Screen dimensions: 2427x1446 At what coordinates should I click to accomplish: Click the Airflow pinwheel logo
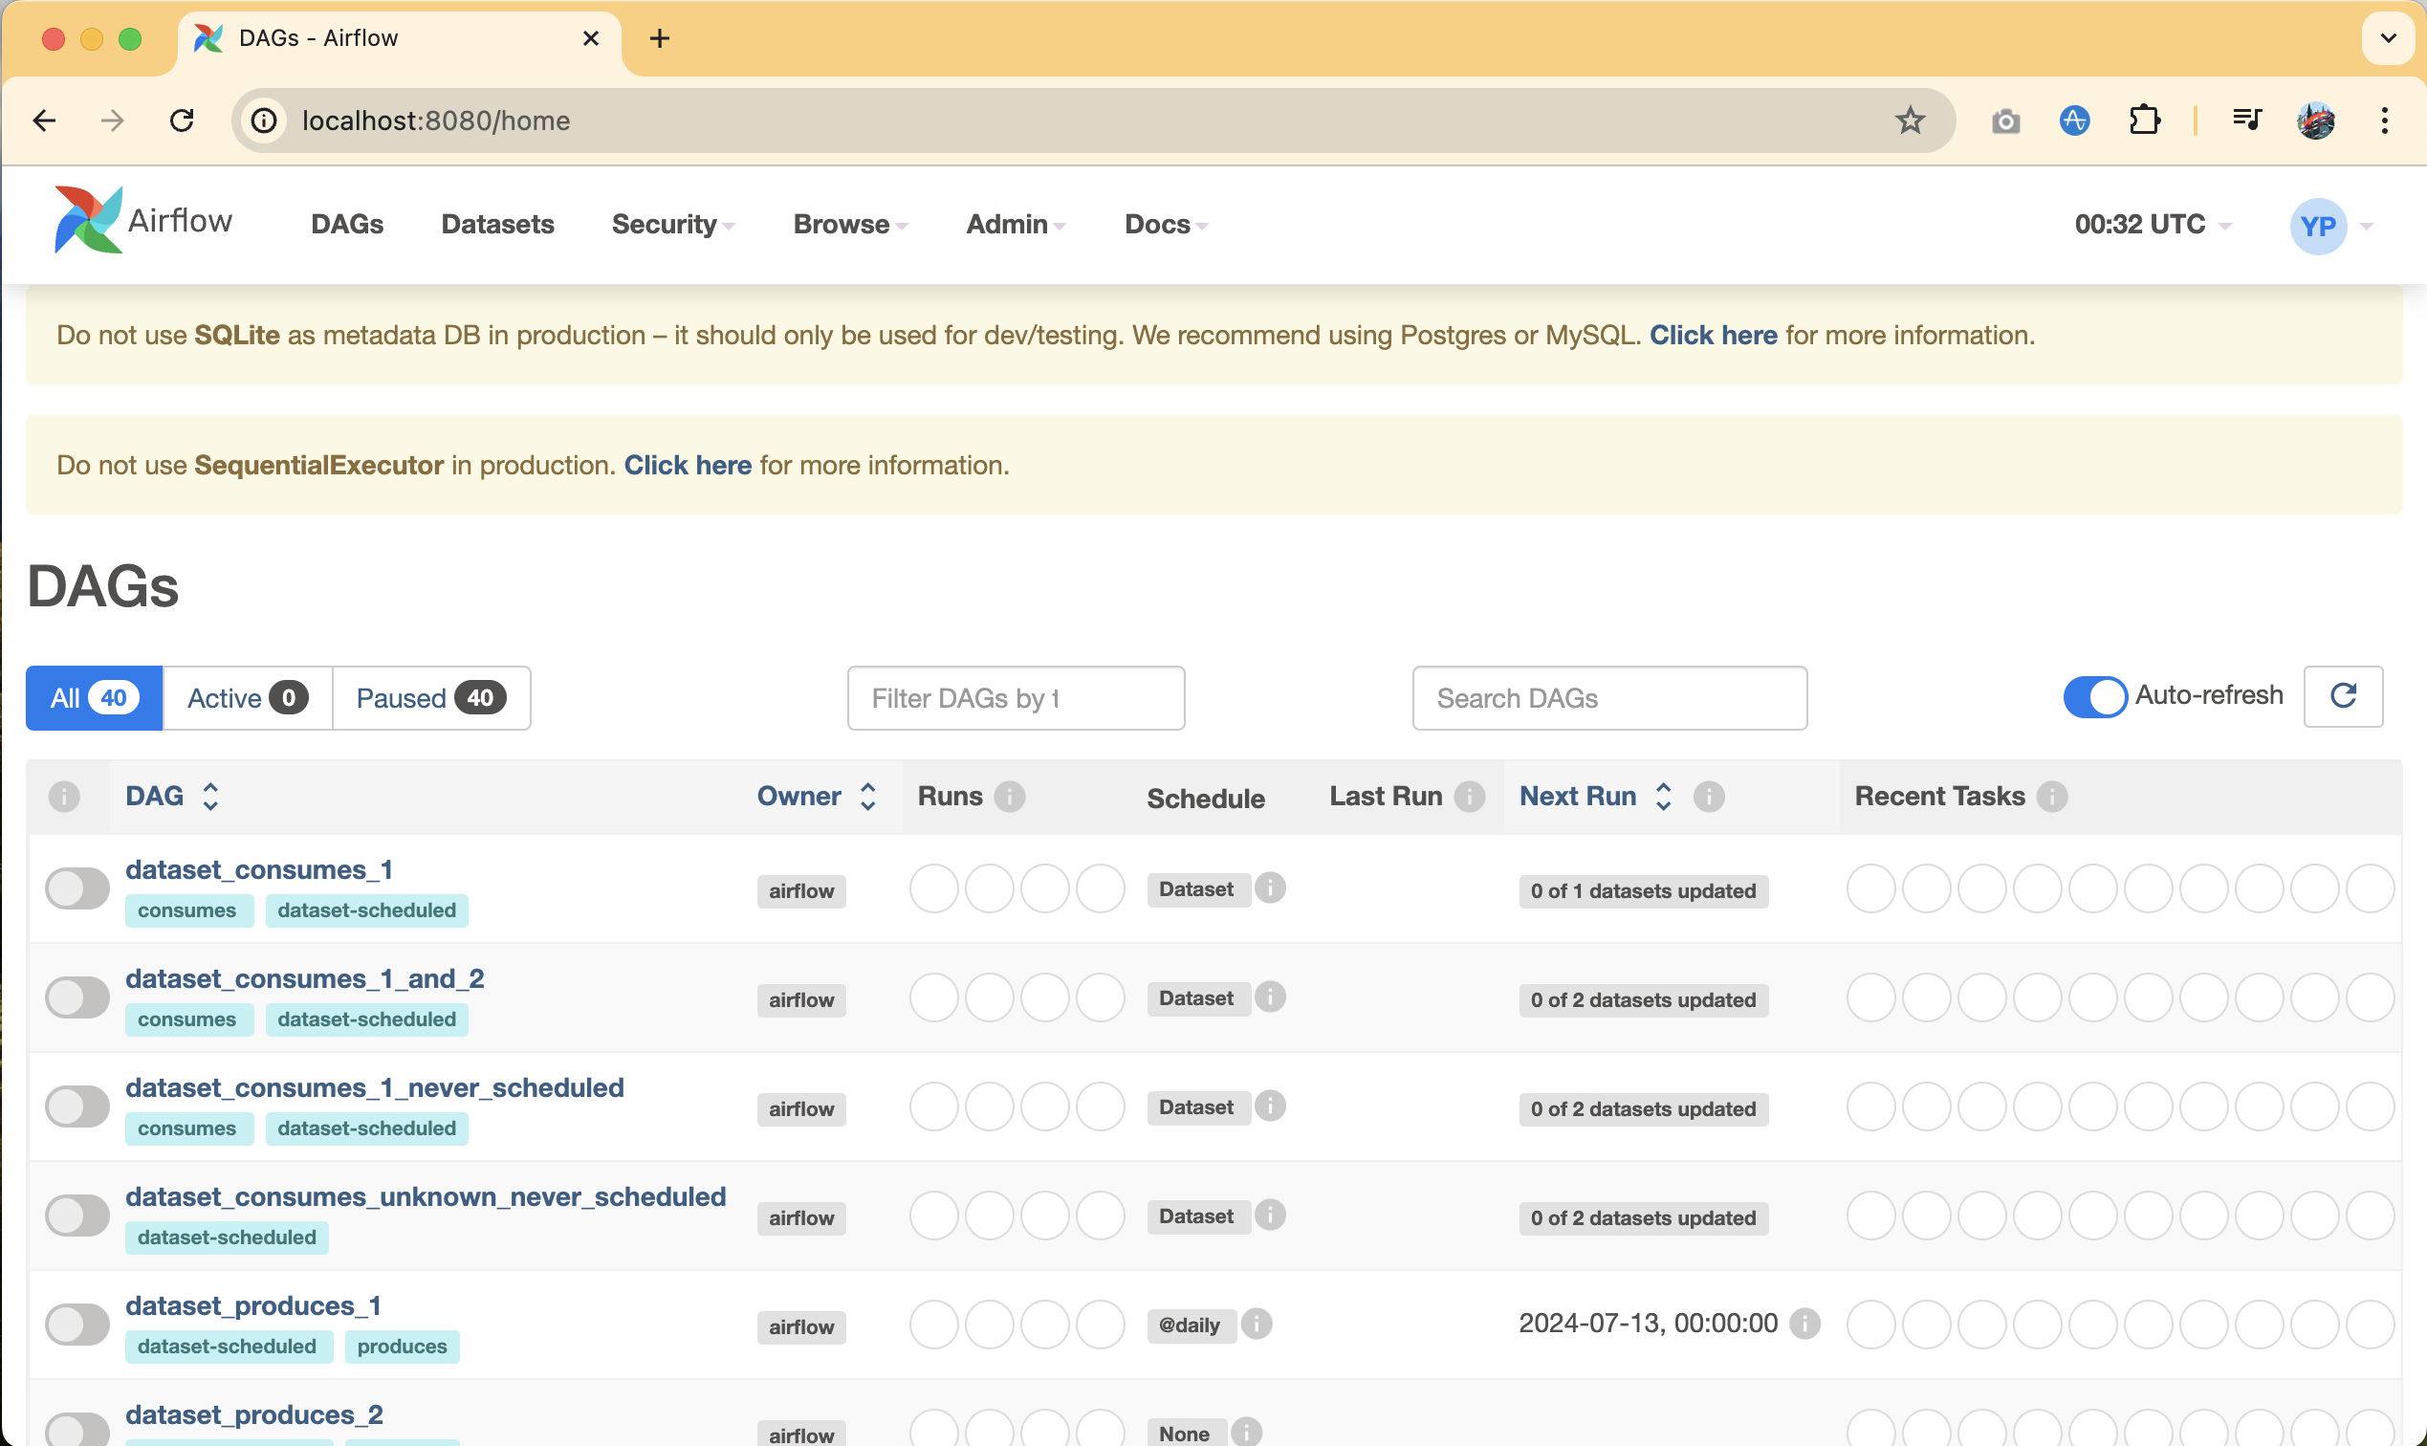88,221
